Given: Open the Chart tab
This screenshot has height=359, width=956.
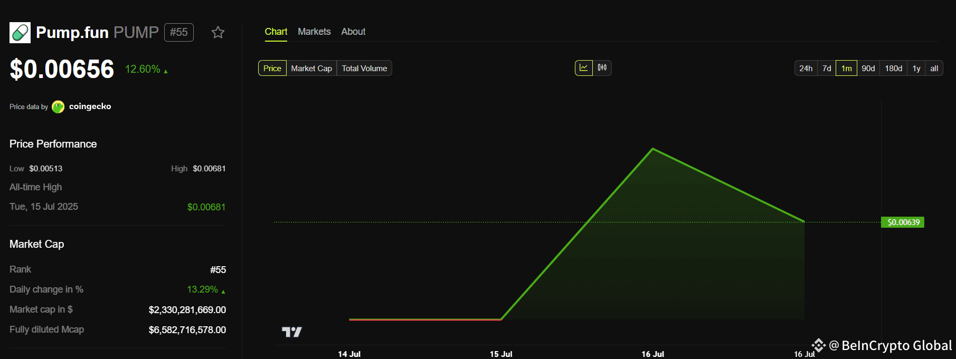Looking at the screenshot, I should pyautogui.click(x=276, y=32).
